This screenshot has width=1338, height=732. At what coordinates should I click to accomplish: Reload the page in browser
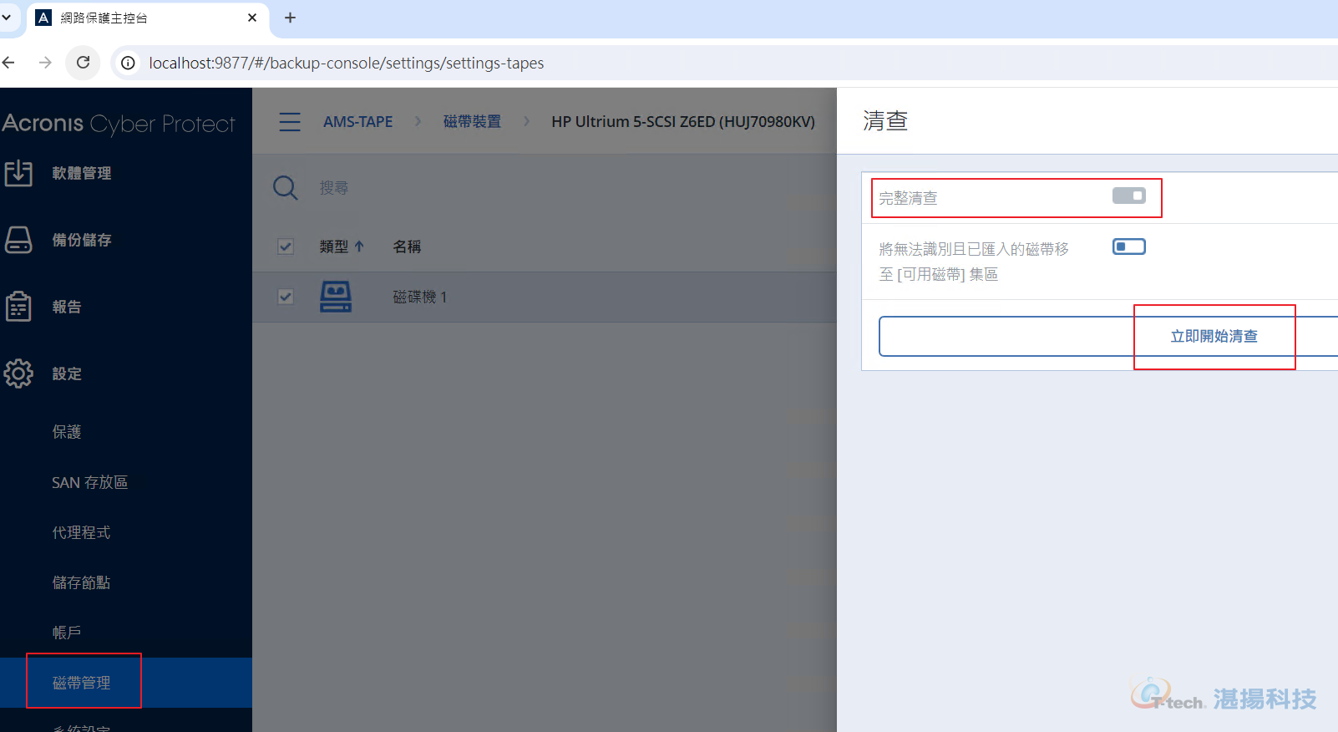click(84, 63)
